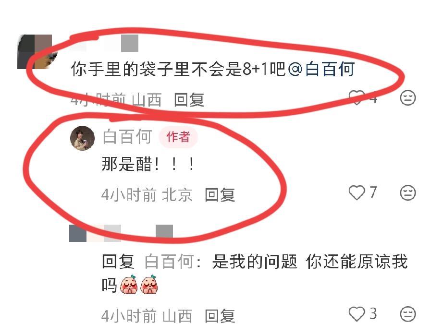Tap the comment text 你手里的袋子里不会是8+1吧
The width and height of the screenshot is (443, 324).
click(178, 69)
